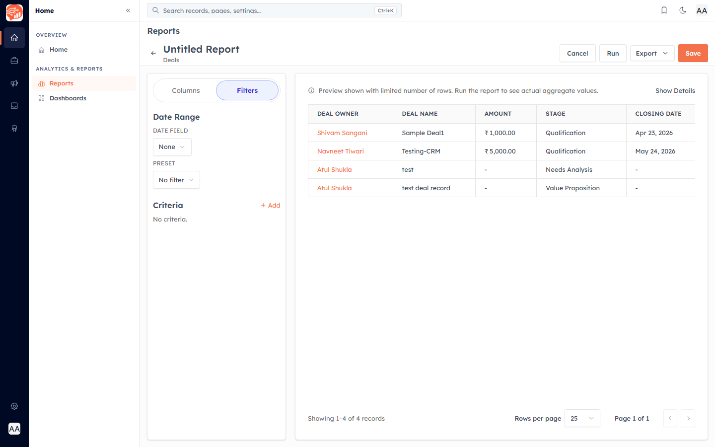Click the Untitled Report title
715x447 pixels.
tap(201, 49)
